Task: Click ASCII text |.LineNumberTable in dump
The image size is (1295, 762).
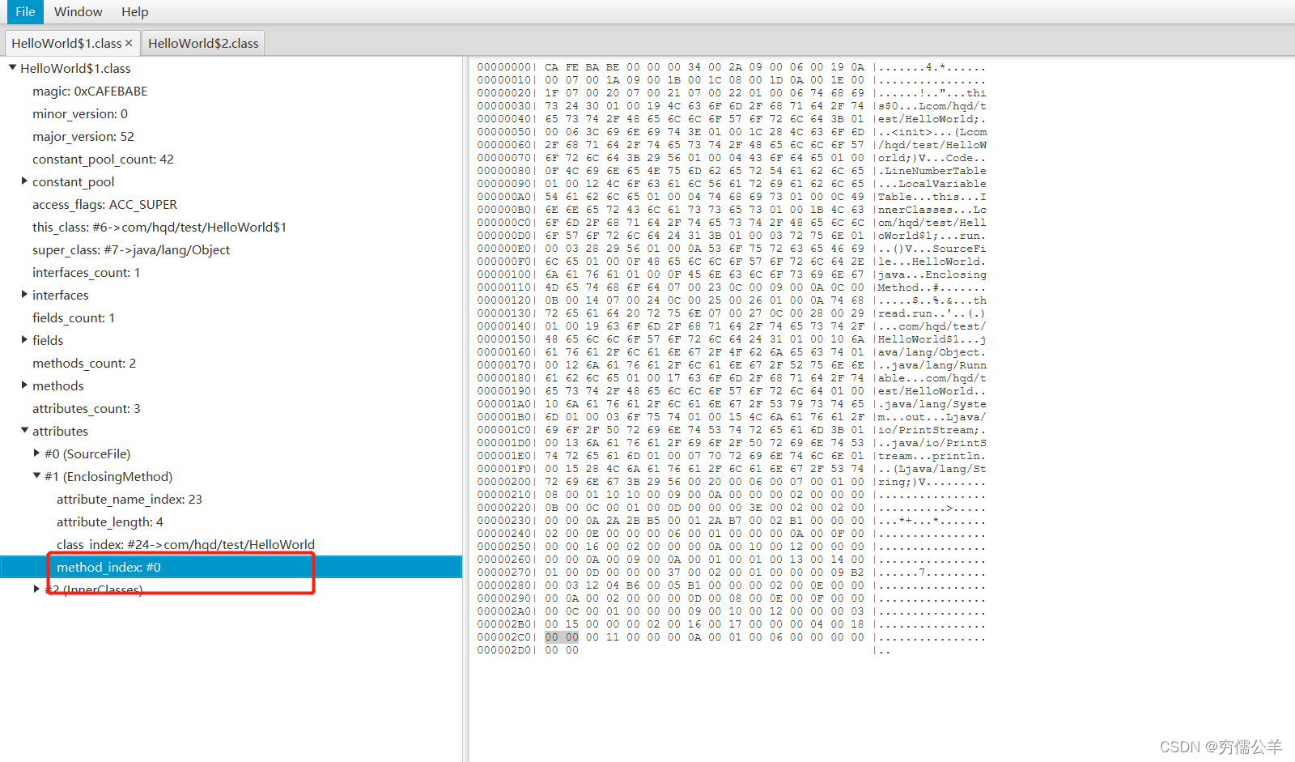Action: pyautogui.click(x=930, y=171)
